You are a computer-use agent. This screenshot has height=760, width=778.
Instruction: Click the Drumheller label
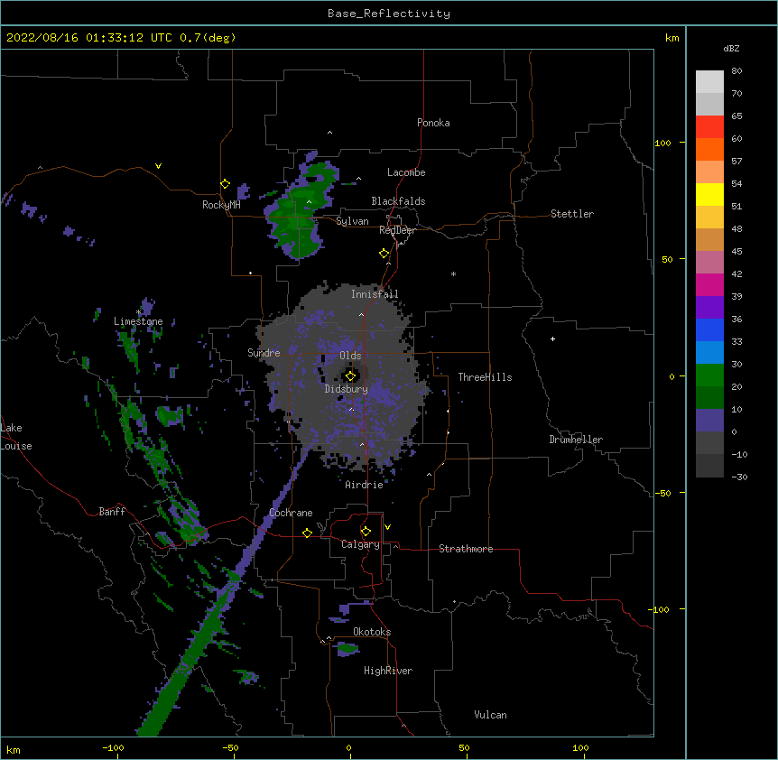[576, 440]
